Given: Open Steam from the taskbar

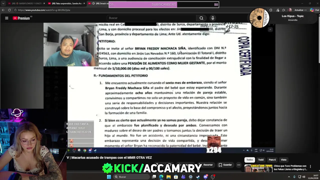Looking at the screenshot, I should pos(198,177).
